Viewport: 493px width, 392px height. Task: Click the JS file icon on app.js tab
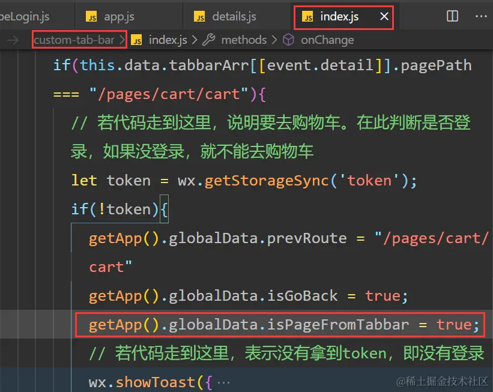tap(91, 17)
